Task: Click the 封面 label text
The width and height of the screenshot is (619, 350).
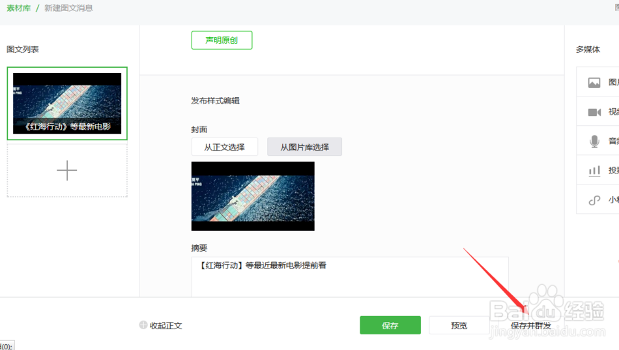Action: tap(199, 129)
